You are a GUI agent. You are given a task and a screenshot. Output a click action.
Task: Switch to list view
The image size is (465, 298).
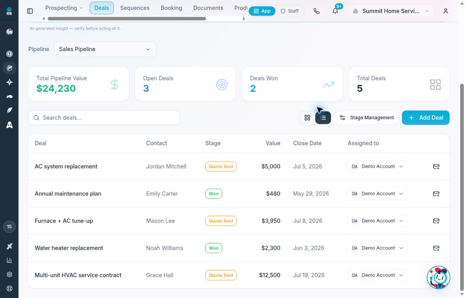tap(323, 118)
